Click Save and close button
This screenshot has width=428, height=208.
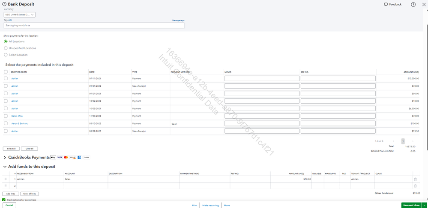(411, 205)
